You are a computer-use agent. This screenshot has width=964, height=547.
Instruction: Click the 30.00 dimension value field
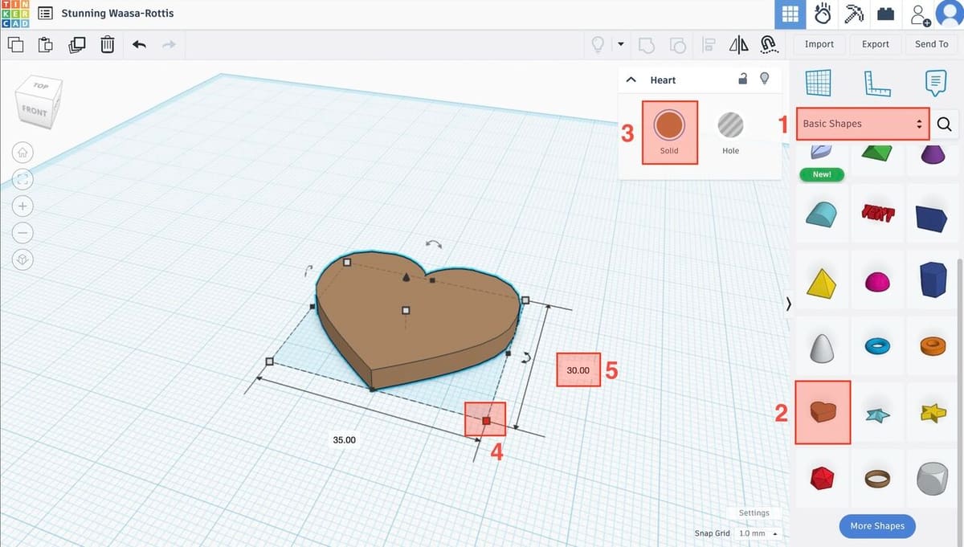(578, 370)
